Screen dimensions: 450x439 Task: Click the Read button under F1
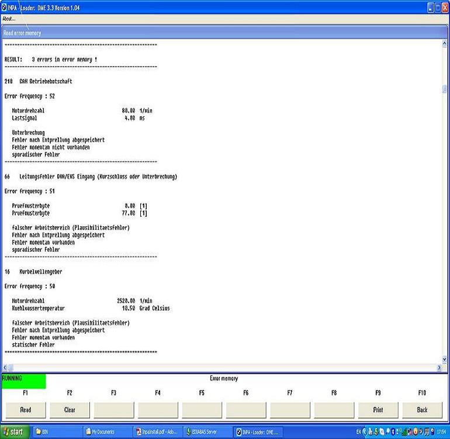25,410
